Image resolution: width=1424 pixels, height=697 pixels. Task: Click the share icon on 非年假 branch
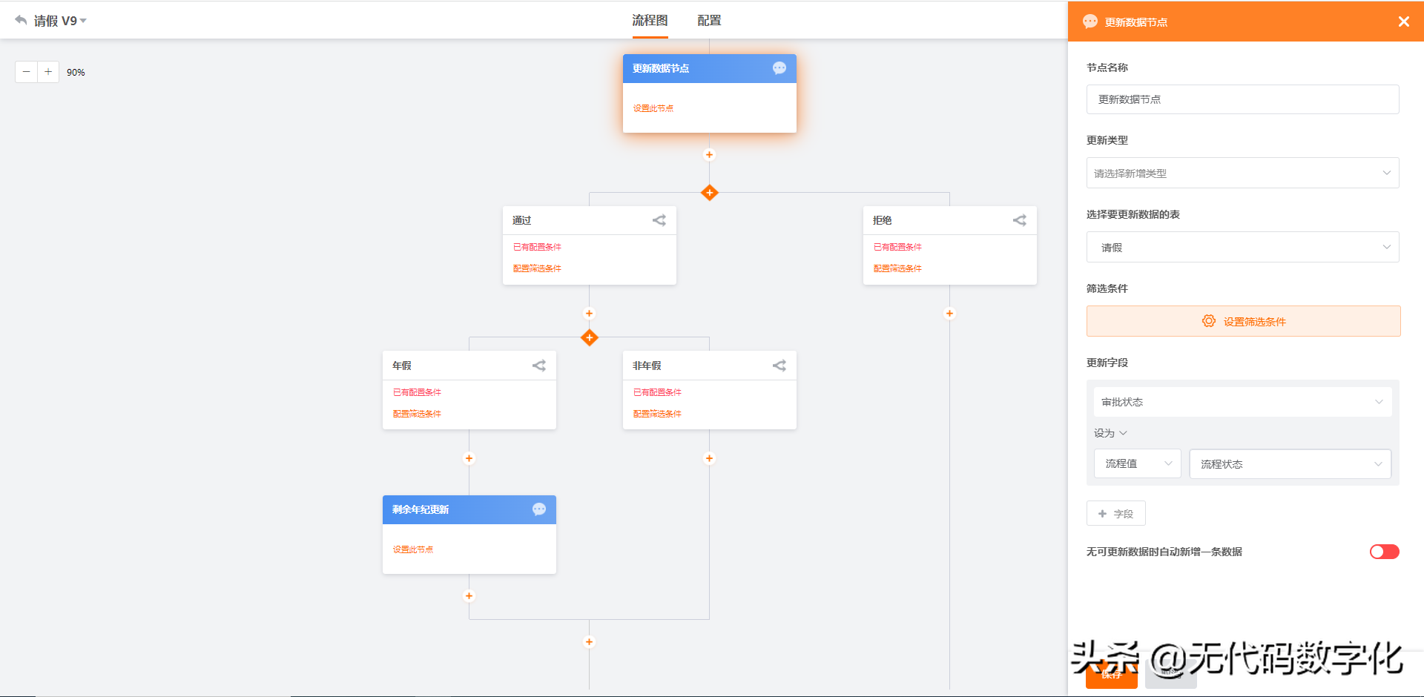pyautogui.click(x=779, y=366)
